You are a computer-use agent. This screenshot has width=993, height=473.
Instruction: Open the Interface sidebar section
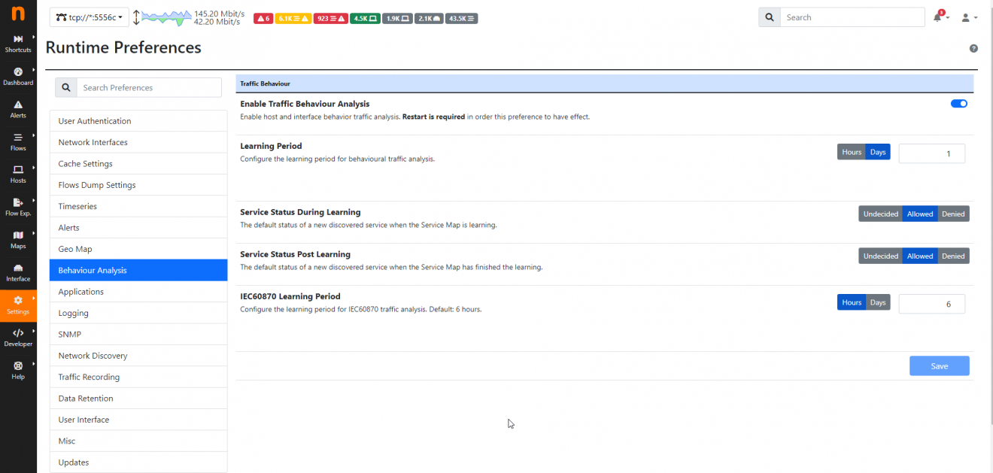point(18,271)
